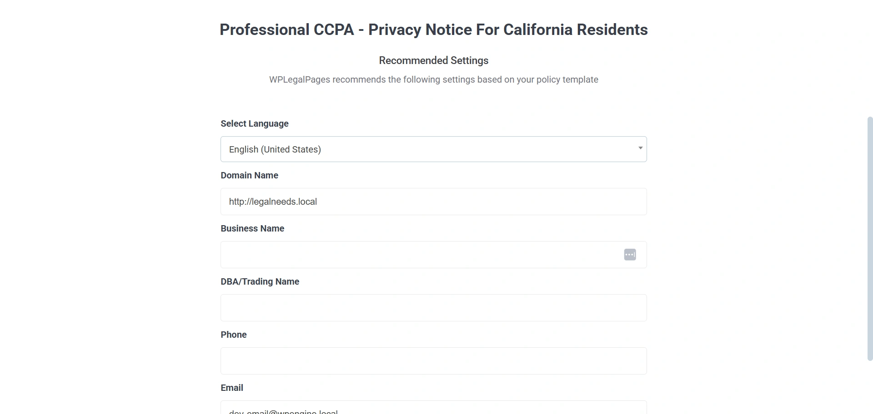The height and width of the screenshot is (414, 873).
Task: Click the English (United States) selected value
Action: 275,149
